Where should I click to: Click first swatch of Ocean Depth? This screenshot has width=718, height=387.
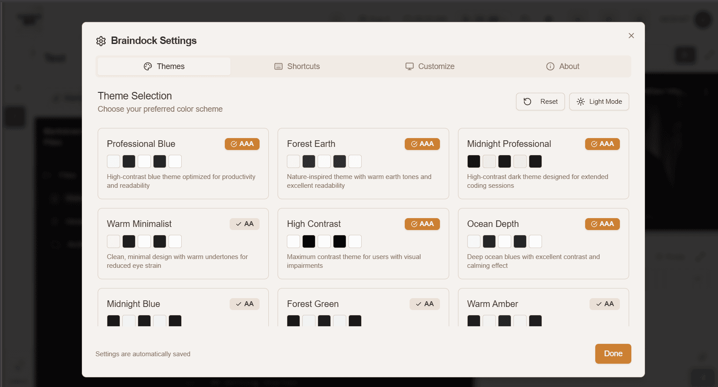coord(474,241)
